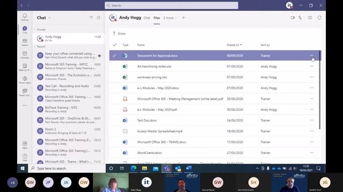Viewport: 343px width, 192px height.
Task: Open Help in the sidebar
Action: [x=25, y=157]
